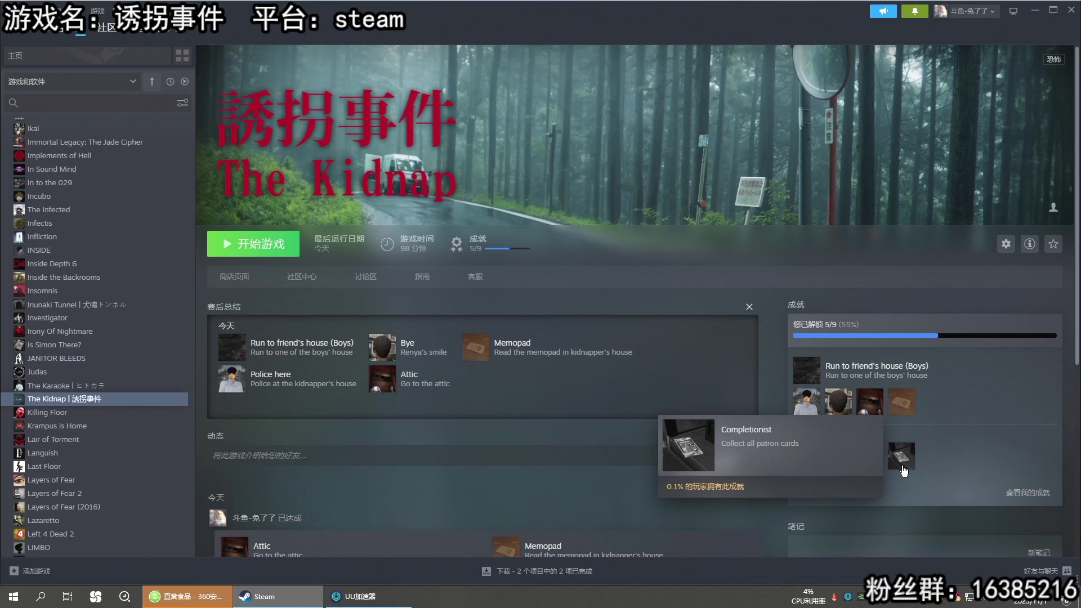Click the Windows Start button
1081x608 pixels.
pos(14,597)
